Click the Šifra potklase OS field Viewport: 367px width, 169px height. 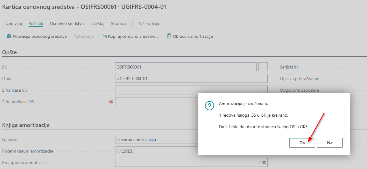157,102
